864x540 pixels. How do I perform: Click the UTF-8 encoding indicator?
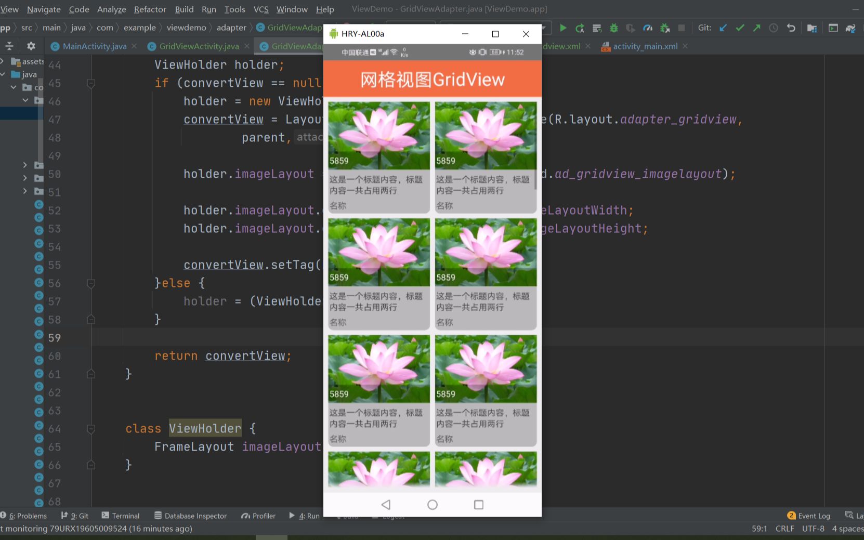813,529
